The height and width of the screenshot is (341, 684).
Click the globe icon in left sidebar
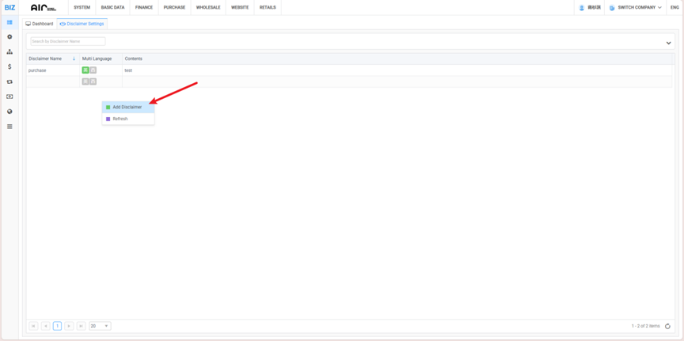point(9,112)
